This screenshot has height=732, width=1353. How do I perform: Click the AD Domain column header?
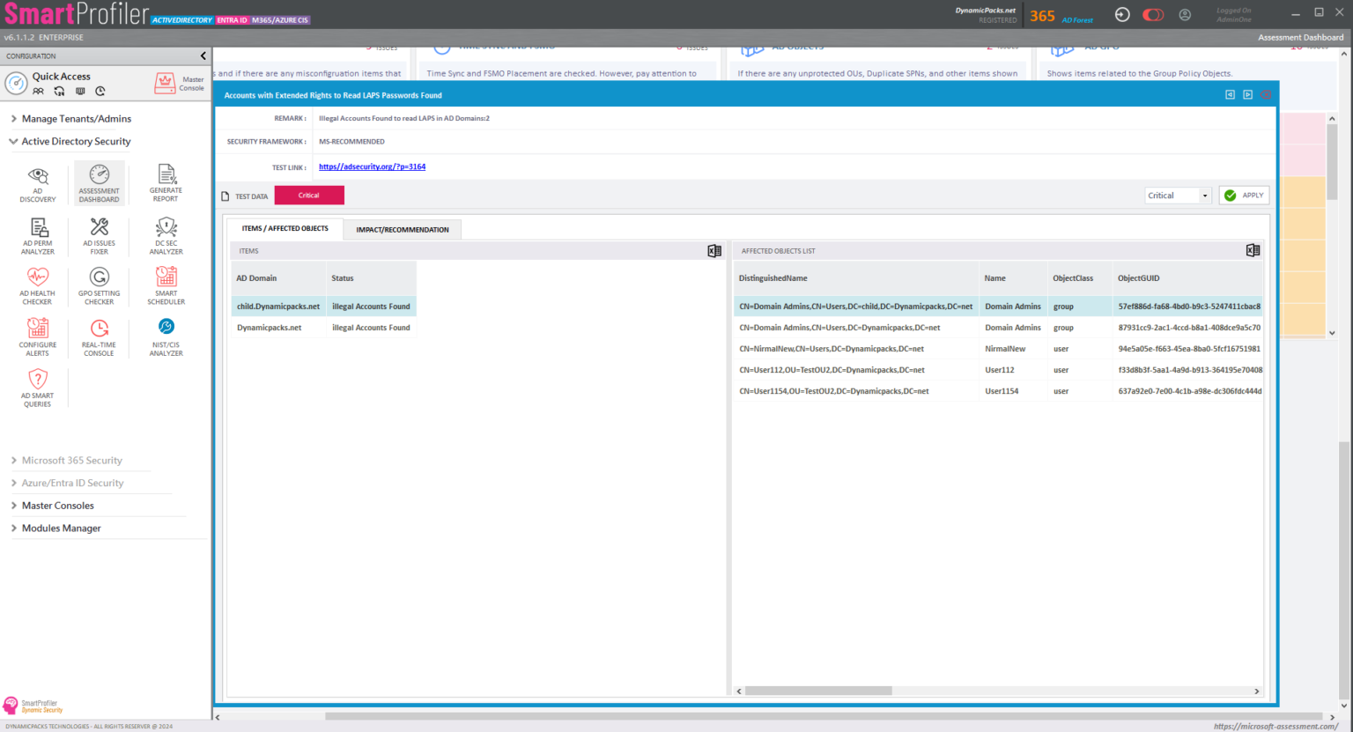coord(278,278)
